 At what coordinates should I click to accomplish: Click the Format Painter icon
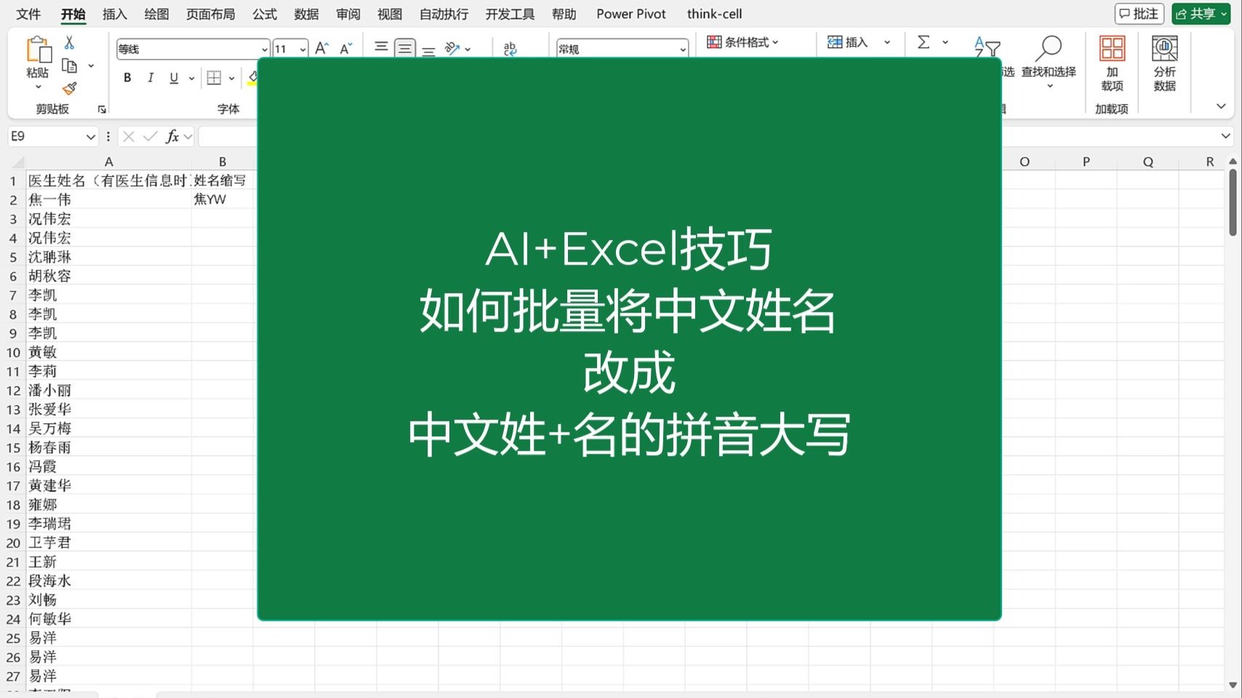coord(69,88)
